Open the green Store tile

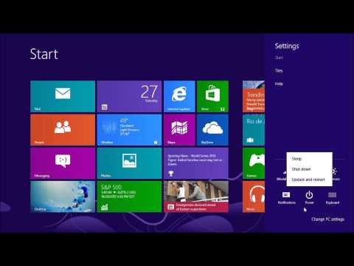212,96
